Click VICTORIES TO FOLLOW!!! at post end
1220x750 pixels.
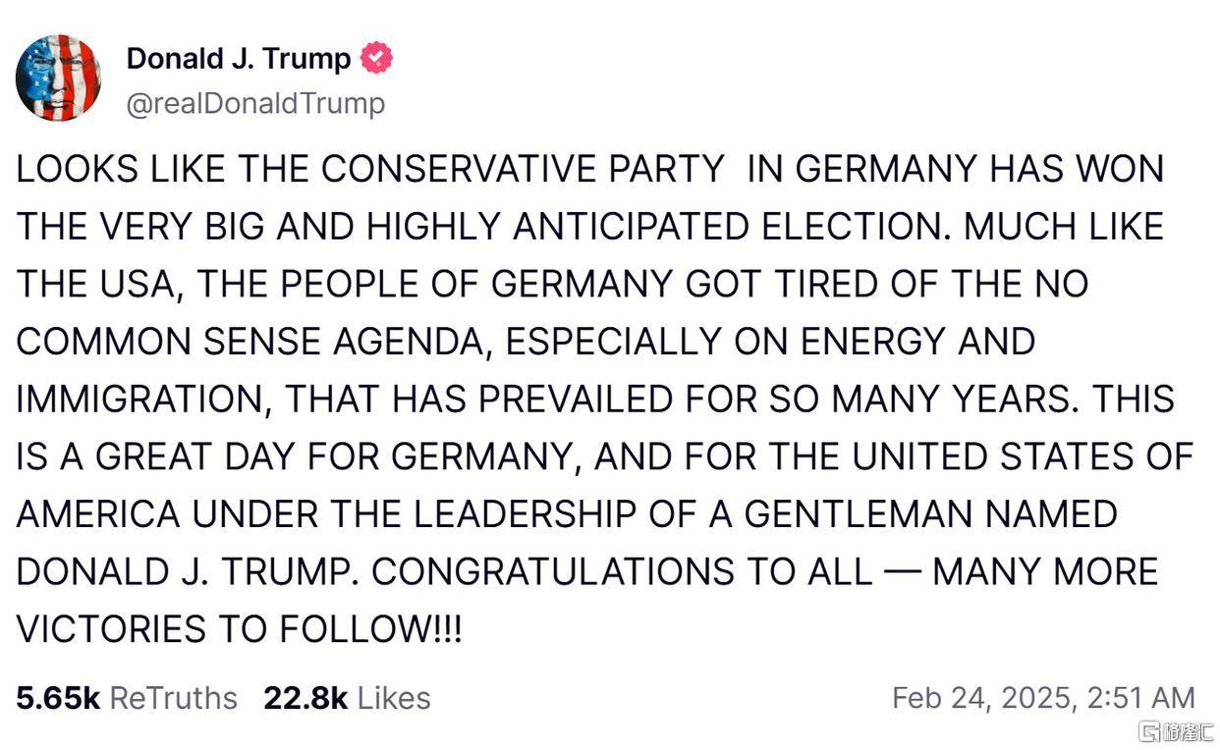tap(239, 630)
